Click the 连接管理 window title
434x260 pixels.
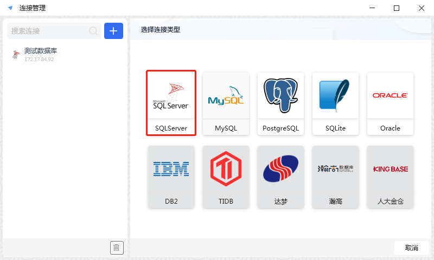tap(33, 8)
